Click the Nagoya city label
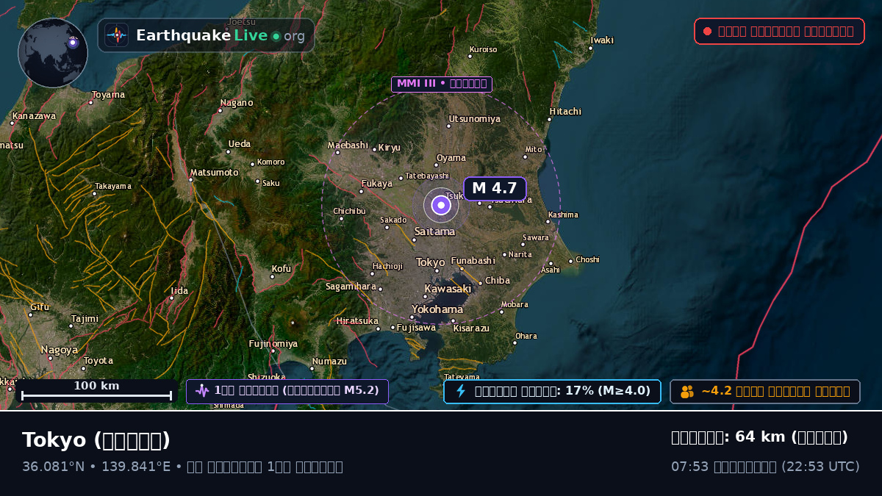Image resolution: width=882 pixels, height=496 pixels. point(60,350)
